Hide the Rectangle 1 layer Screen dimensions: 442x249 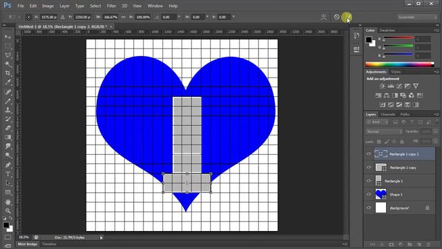coord(368,181)
